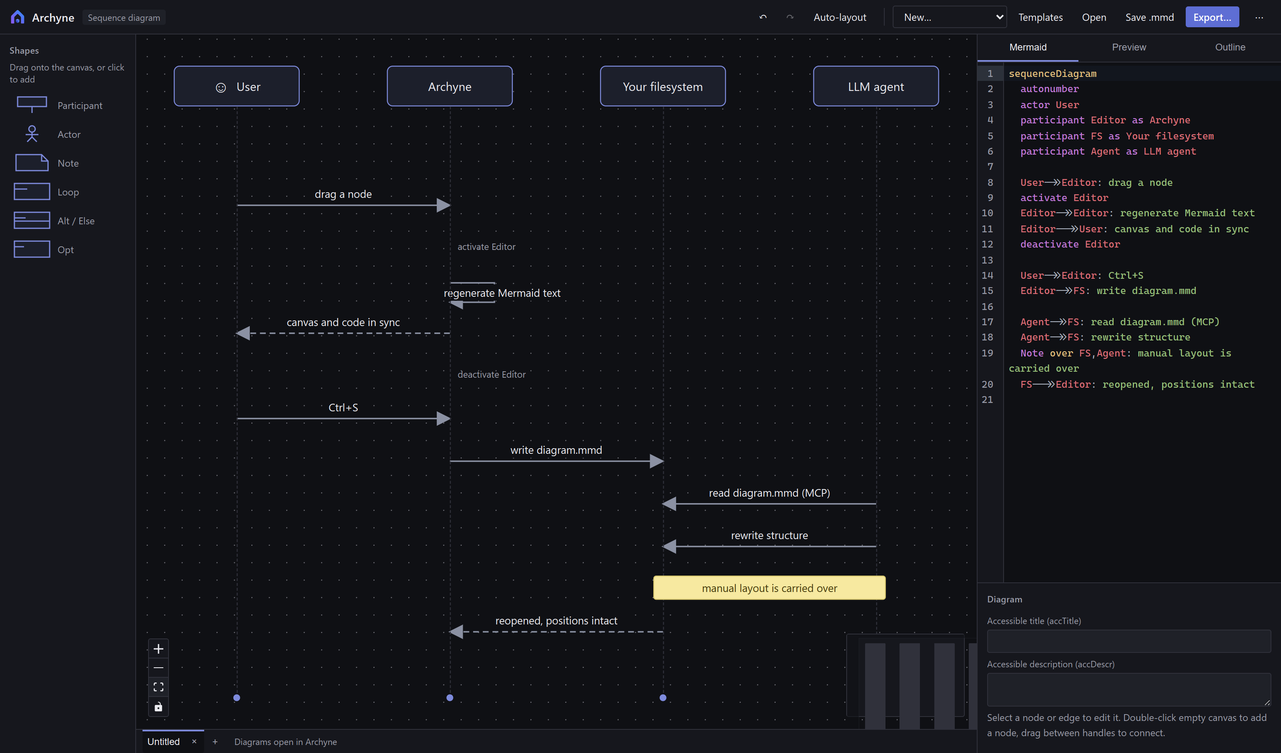This screenshot has height=753, width=1281.
Task: Zoom in on the canvas
Action: [158, 649]
